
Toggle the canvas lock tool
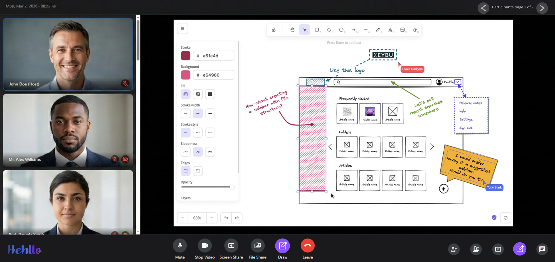[x=274, y=30]
